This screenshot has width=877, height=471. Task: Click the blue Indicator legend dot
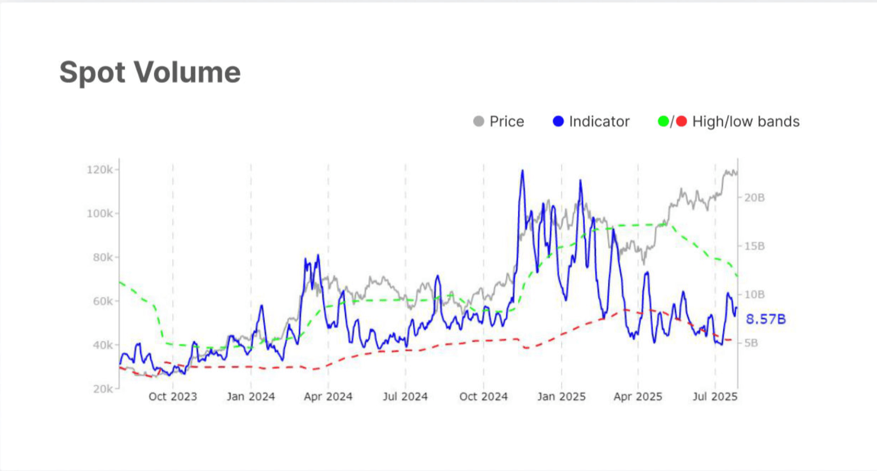pos(557,122)
